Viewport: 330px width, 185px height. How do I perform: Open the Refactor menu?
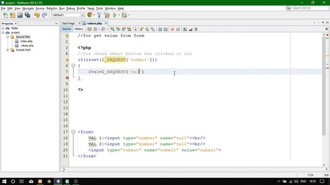(x=52, y=8)
